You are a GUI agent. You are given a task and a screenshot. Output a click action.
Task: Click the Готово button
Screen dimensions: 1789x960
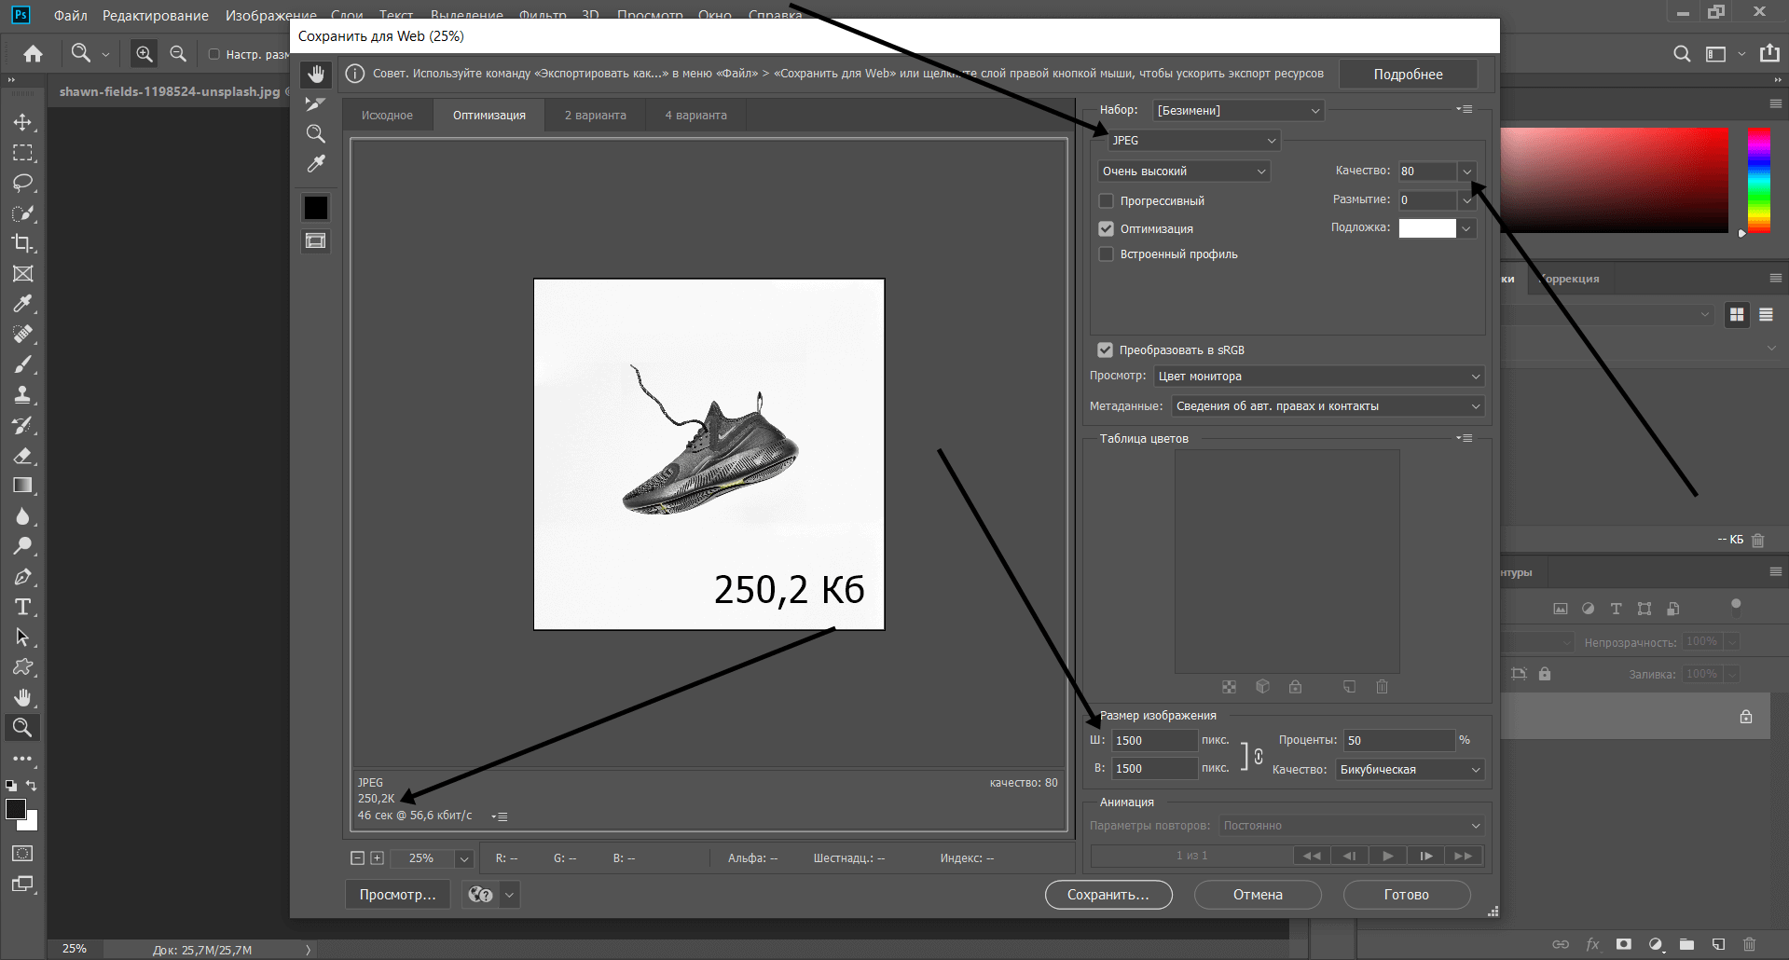[x=1407, y=895]
